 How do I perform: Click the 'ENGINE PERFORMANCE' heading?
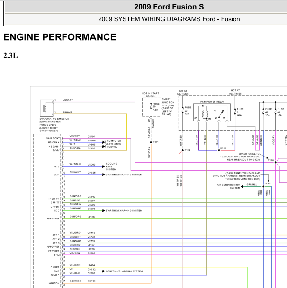[x=60, y=37]
